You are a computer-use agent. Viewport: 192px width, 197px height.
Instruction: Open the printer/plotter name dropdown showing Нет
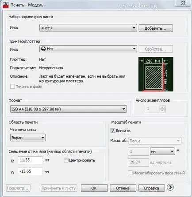coord(88,49)
